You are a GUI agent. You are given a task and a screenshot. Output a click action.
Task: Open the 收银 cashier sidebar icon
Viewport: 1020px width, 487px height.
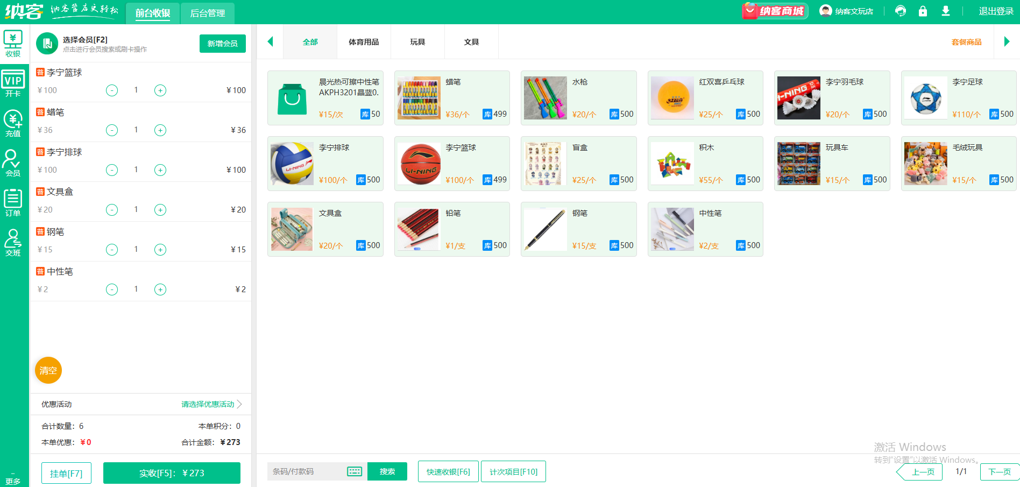13,44
